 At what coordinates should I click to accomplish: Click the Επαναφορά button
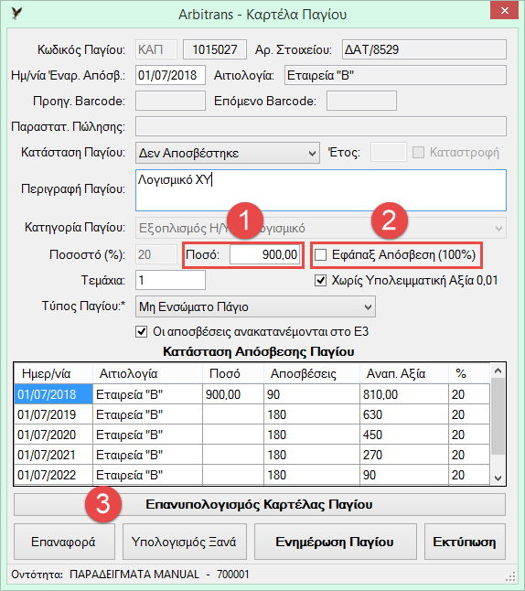click(x=64, y=542)
